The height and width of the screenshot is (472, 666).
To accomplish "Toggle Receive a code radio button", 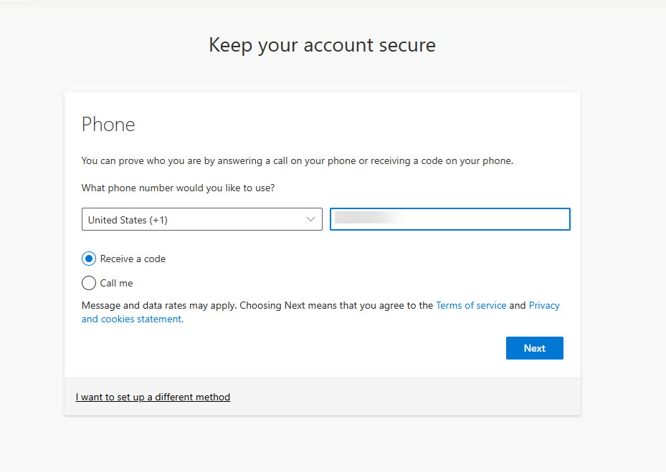I will click(x=88, y=259).
